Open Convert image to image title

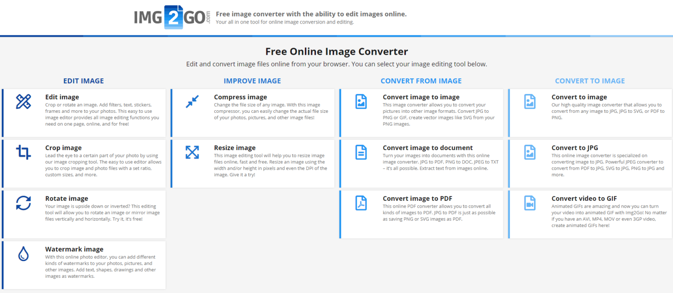point(421,97)
